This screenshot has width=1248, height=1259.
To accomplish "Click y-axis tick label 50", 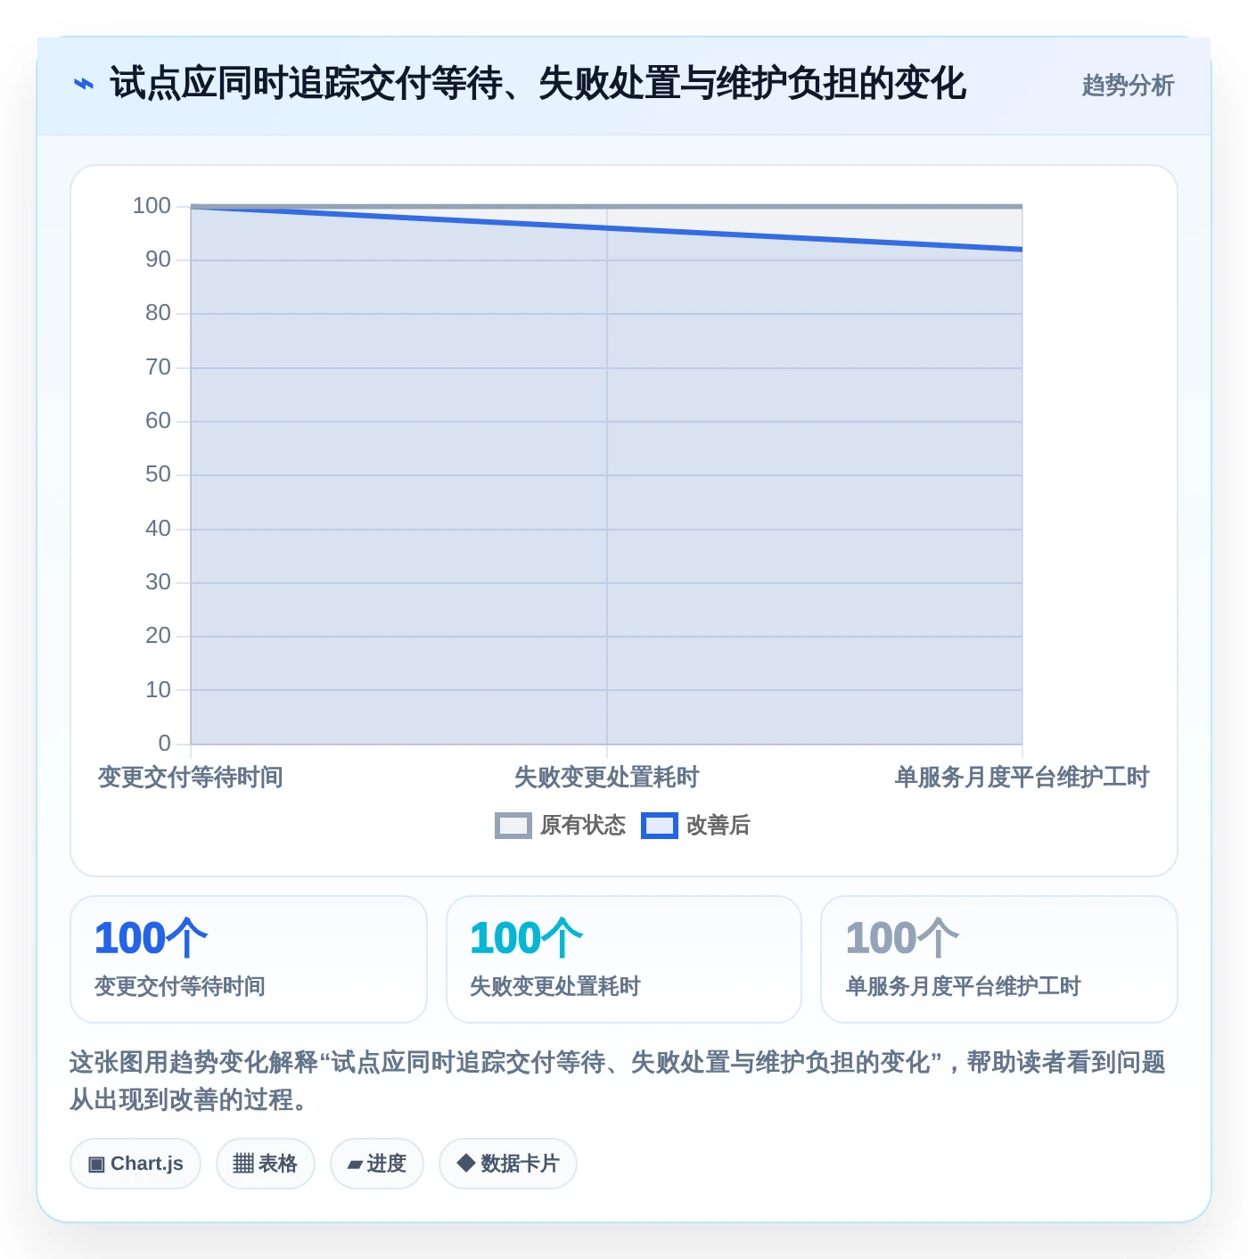I will coord(158,474).
